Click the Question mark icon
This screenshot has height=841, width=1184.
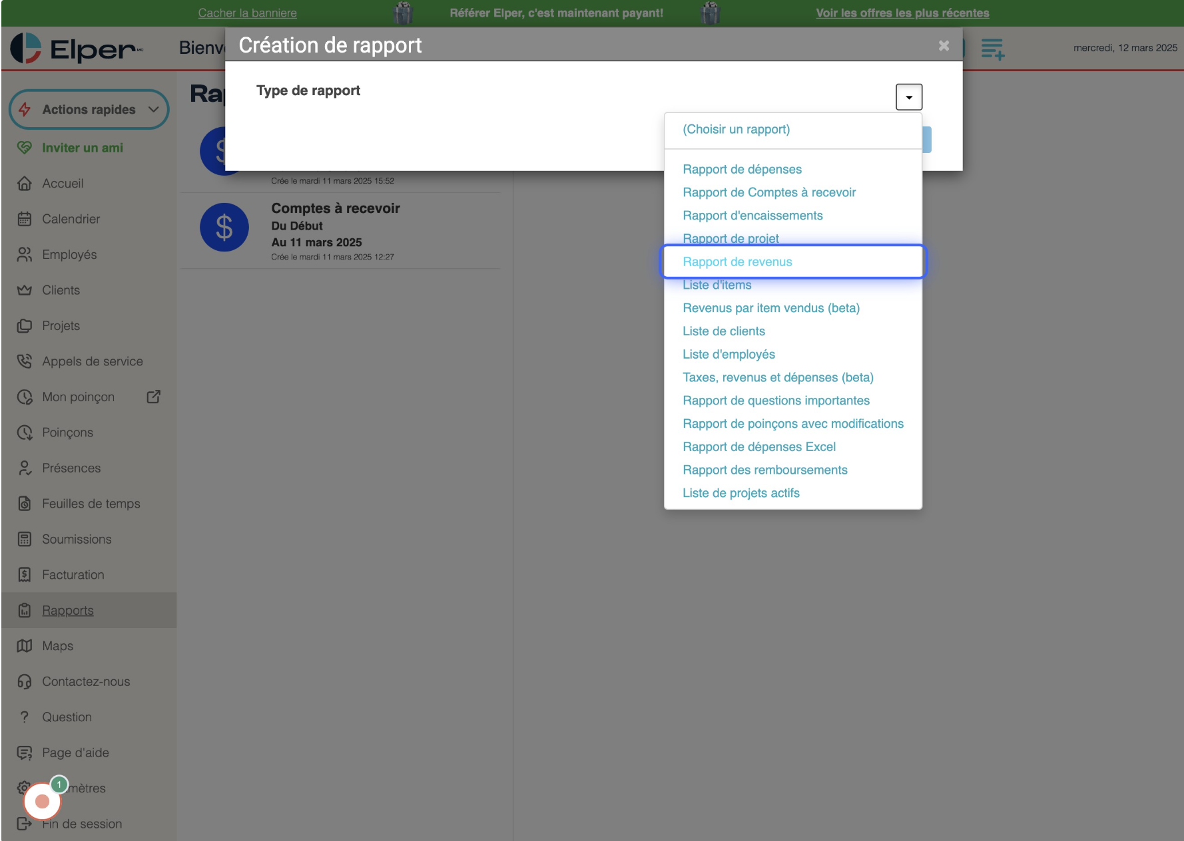(25, 717)
